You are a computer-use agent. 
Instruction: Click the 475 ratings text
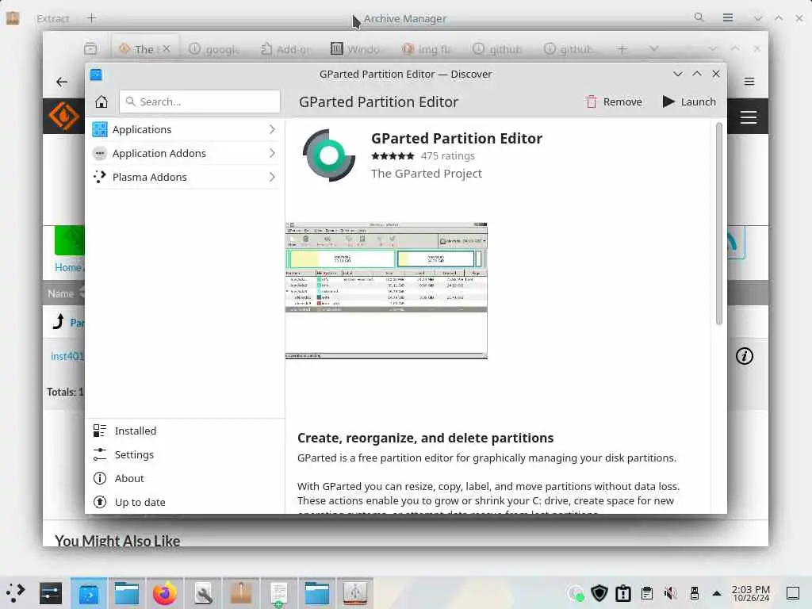coord(447,156)
